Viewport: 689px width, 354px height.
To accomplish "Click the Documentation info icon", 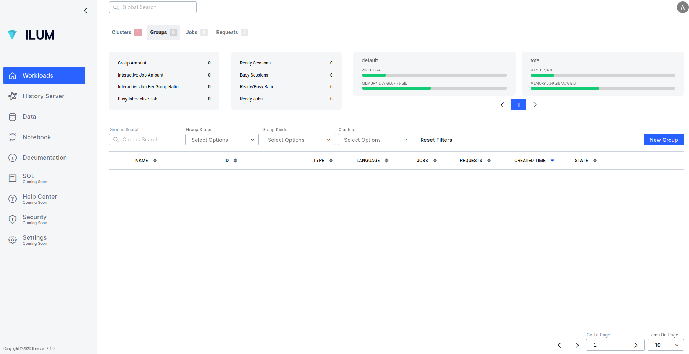I will tap(13, 158).
